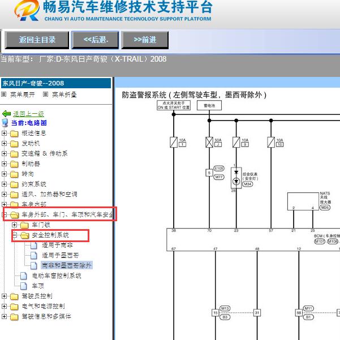This screenshot has height=340, width=340.
Task: Click the 菜单展开 expand-all option
Action: click(22, 94)
